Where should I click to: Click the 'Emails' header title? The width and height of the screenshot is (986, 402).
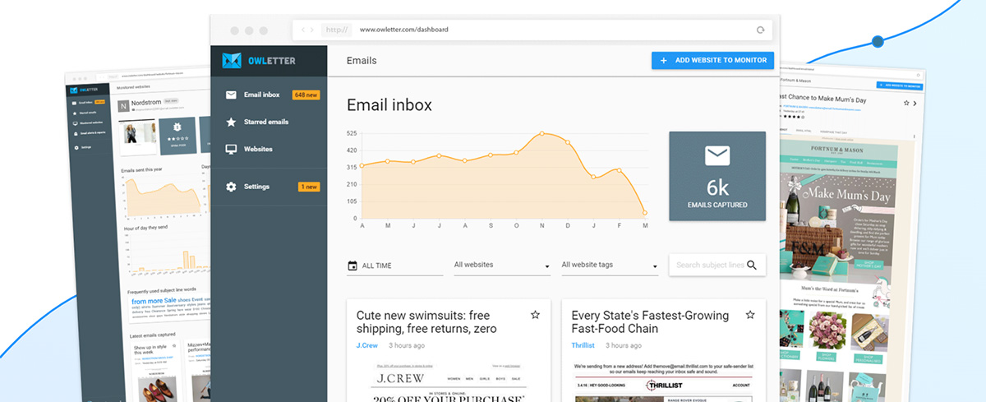point(362,60)
